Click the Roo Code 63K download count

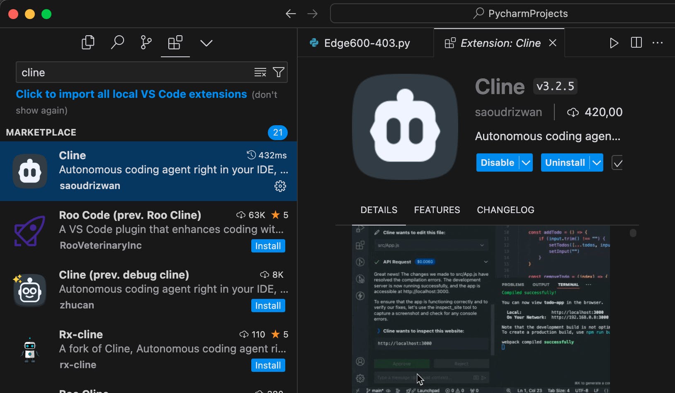[251, 215]
